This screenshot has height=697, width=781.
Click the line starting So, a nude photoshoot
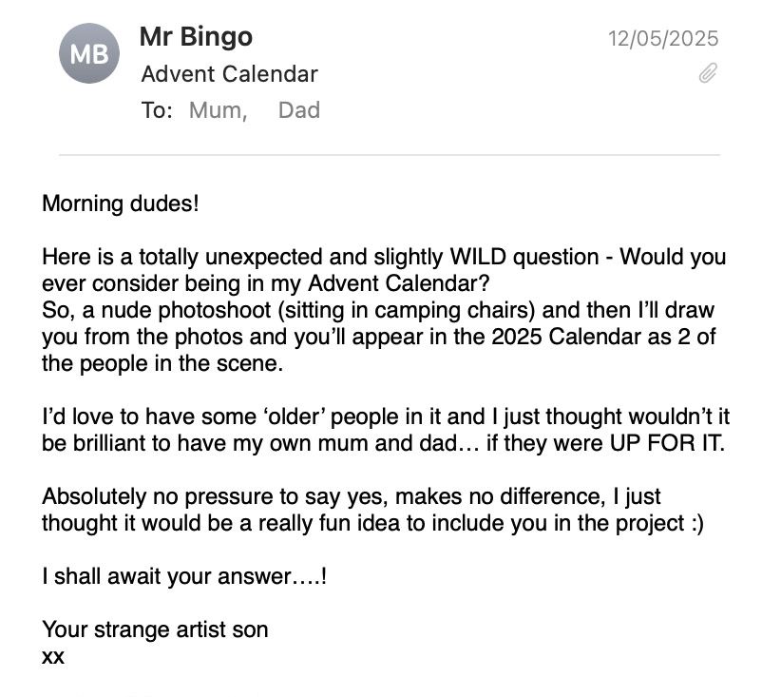(377, 311)
